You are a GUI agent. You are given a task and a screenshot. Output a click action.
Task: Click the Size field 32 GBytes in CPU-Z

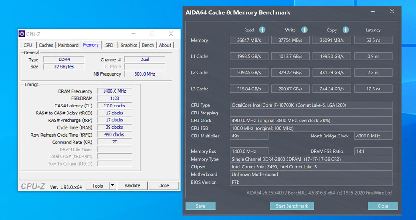64,67
